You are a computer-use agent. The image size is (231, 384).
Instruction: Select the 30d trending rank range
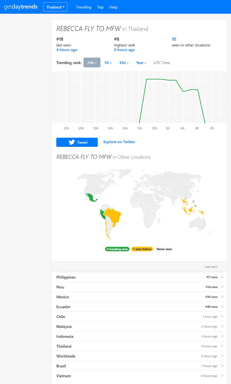pyautogui.click(x=124, y=63)
